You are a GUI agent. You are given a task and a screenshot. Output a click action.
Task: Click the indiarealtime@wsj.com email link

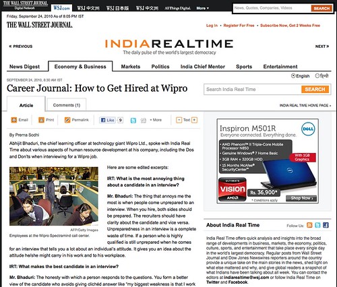tap(247, 278)
